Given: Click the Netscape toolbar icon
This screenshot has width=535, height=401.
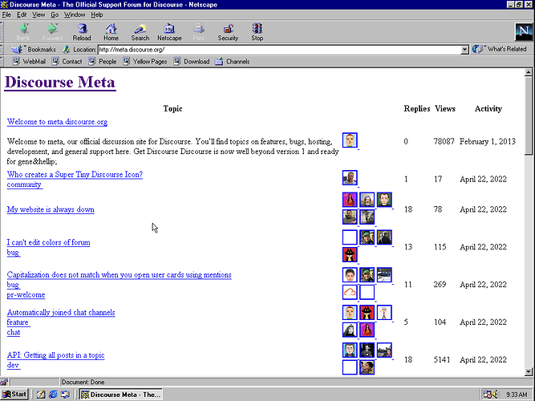Looking at the screenshot, I should 169,32.
